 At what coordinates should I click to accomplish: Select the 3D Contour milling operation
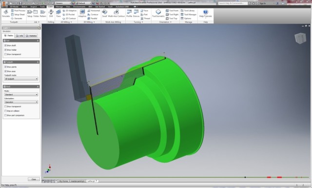(x=93, y=15)
